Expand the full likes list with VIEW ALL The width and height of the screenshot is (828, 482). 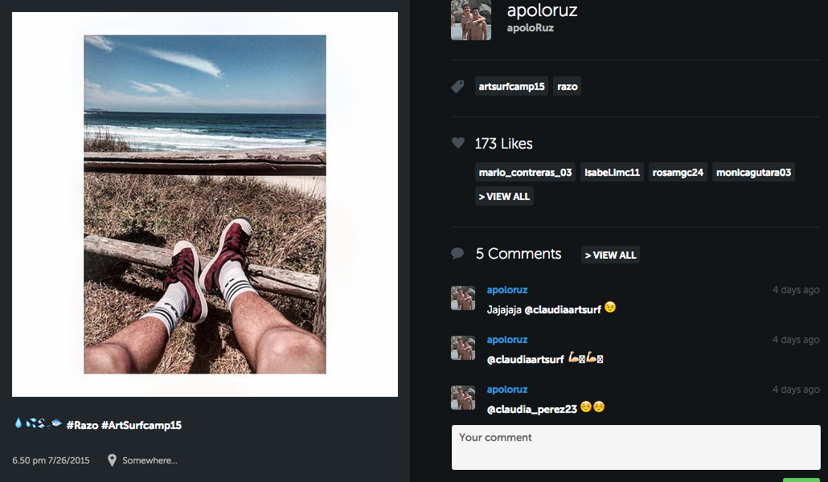[504, 196]
